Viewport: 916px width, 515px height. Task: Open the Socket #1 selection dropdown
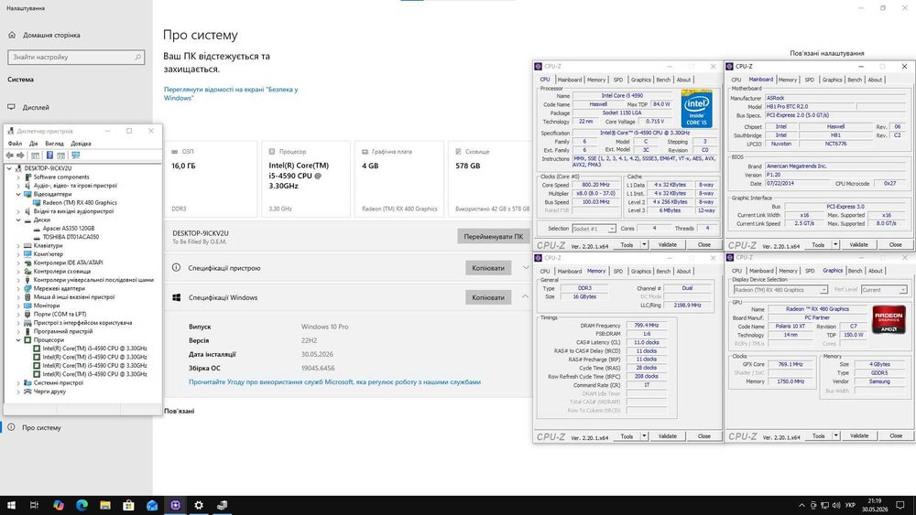pos(594,229)
